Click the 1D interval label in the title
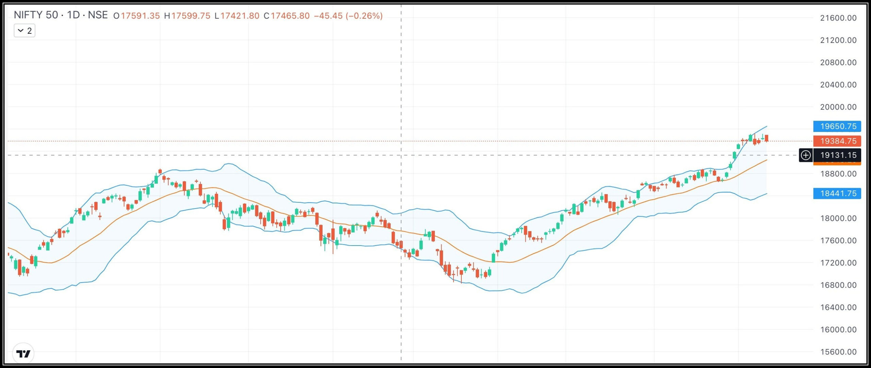The width and height of the screenshot is (871, 368). tap(73, 15)
